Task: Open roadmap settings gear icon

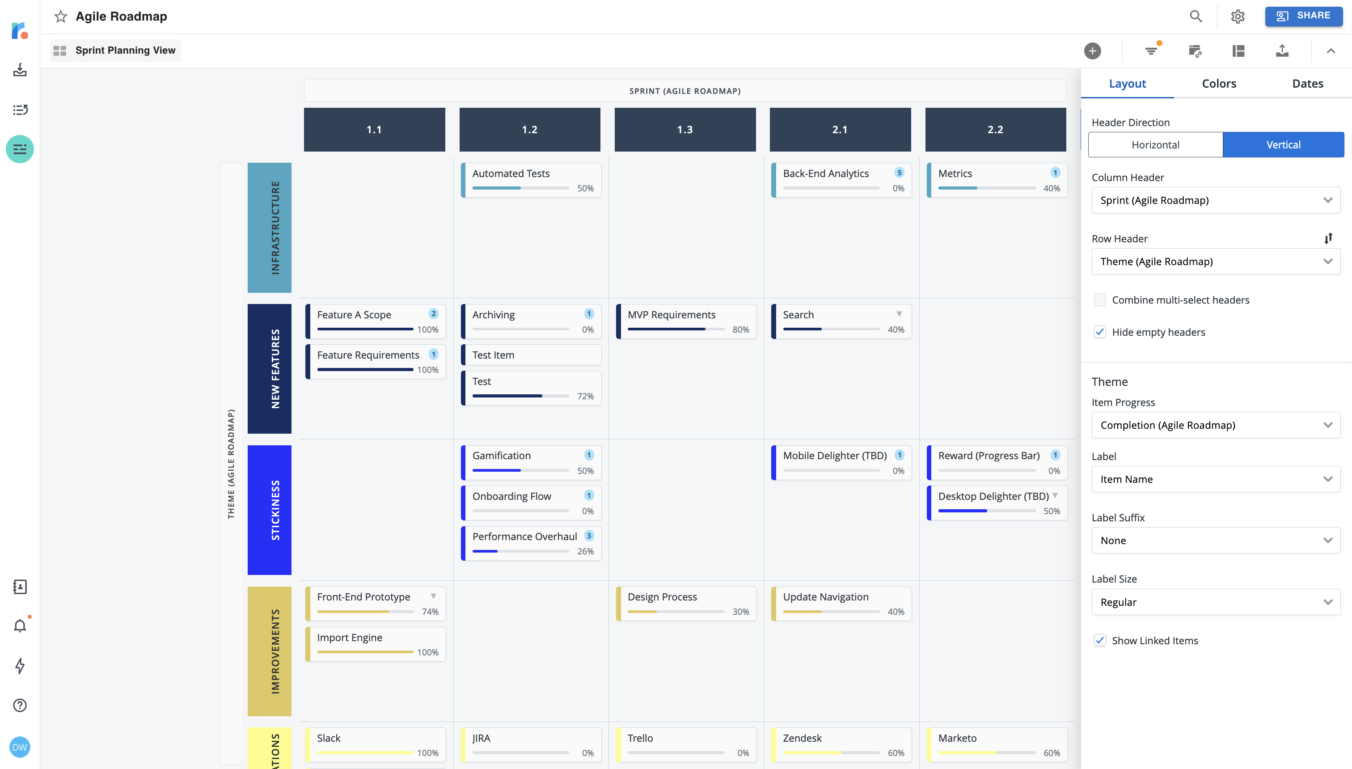Action: (1238, 17)
